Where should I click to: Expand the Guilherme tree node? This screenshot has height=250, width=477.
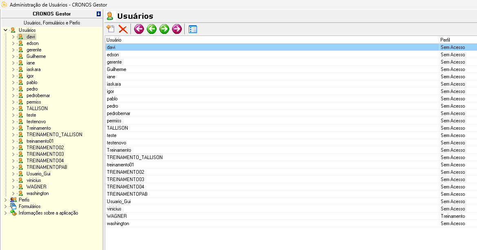point(13,56)
